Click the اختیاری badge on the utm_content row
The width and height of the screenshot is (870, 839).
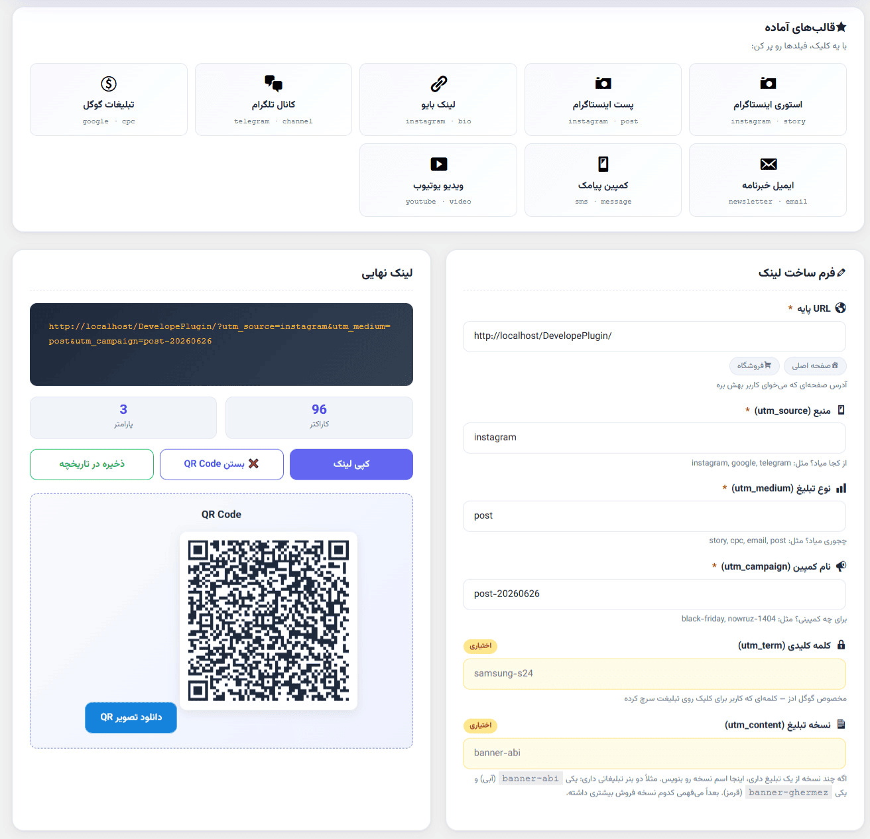pos(480,726)
